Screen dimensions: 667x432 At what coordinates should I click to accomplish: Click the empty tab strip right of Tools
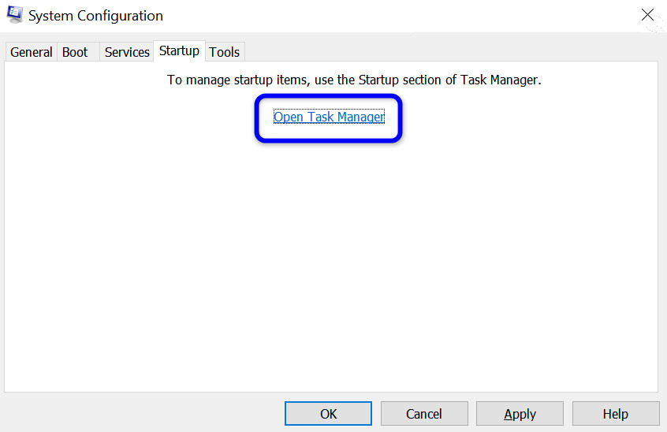click(449, 50)
